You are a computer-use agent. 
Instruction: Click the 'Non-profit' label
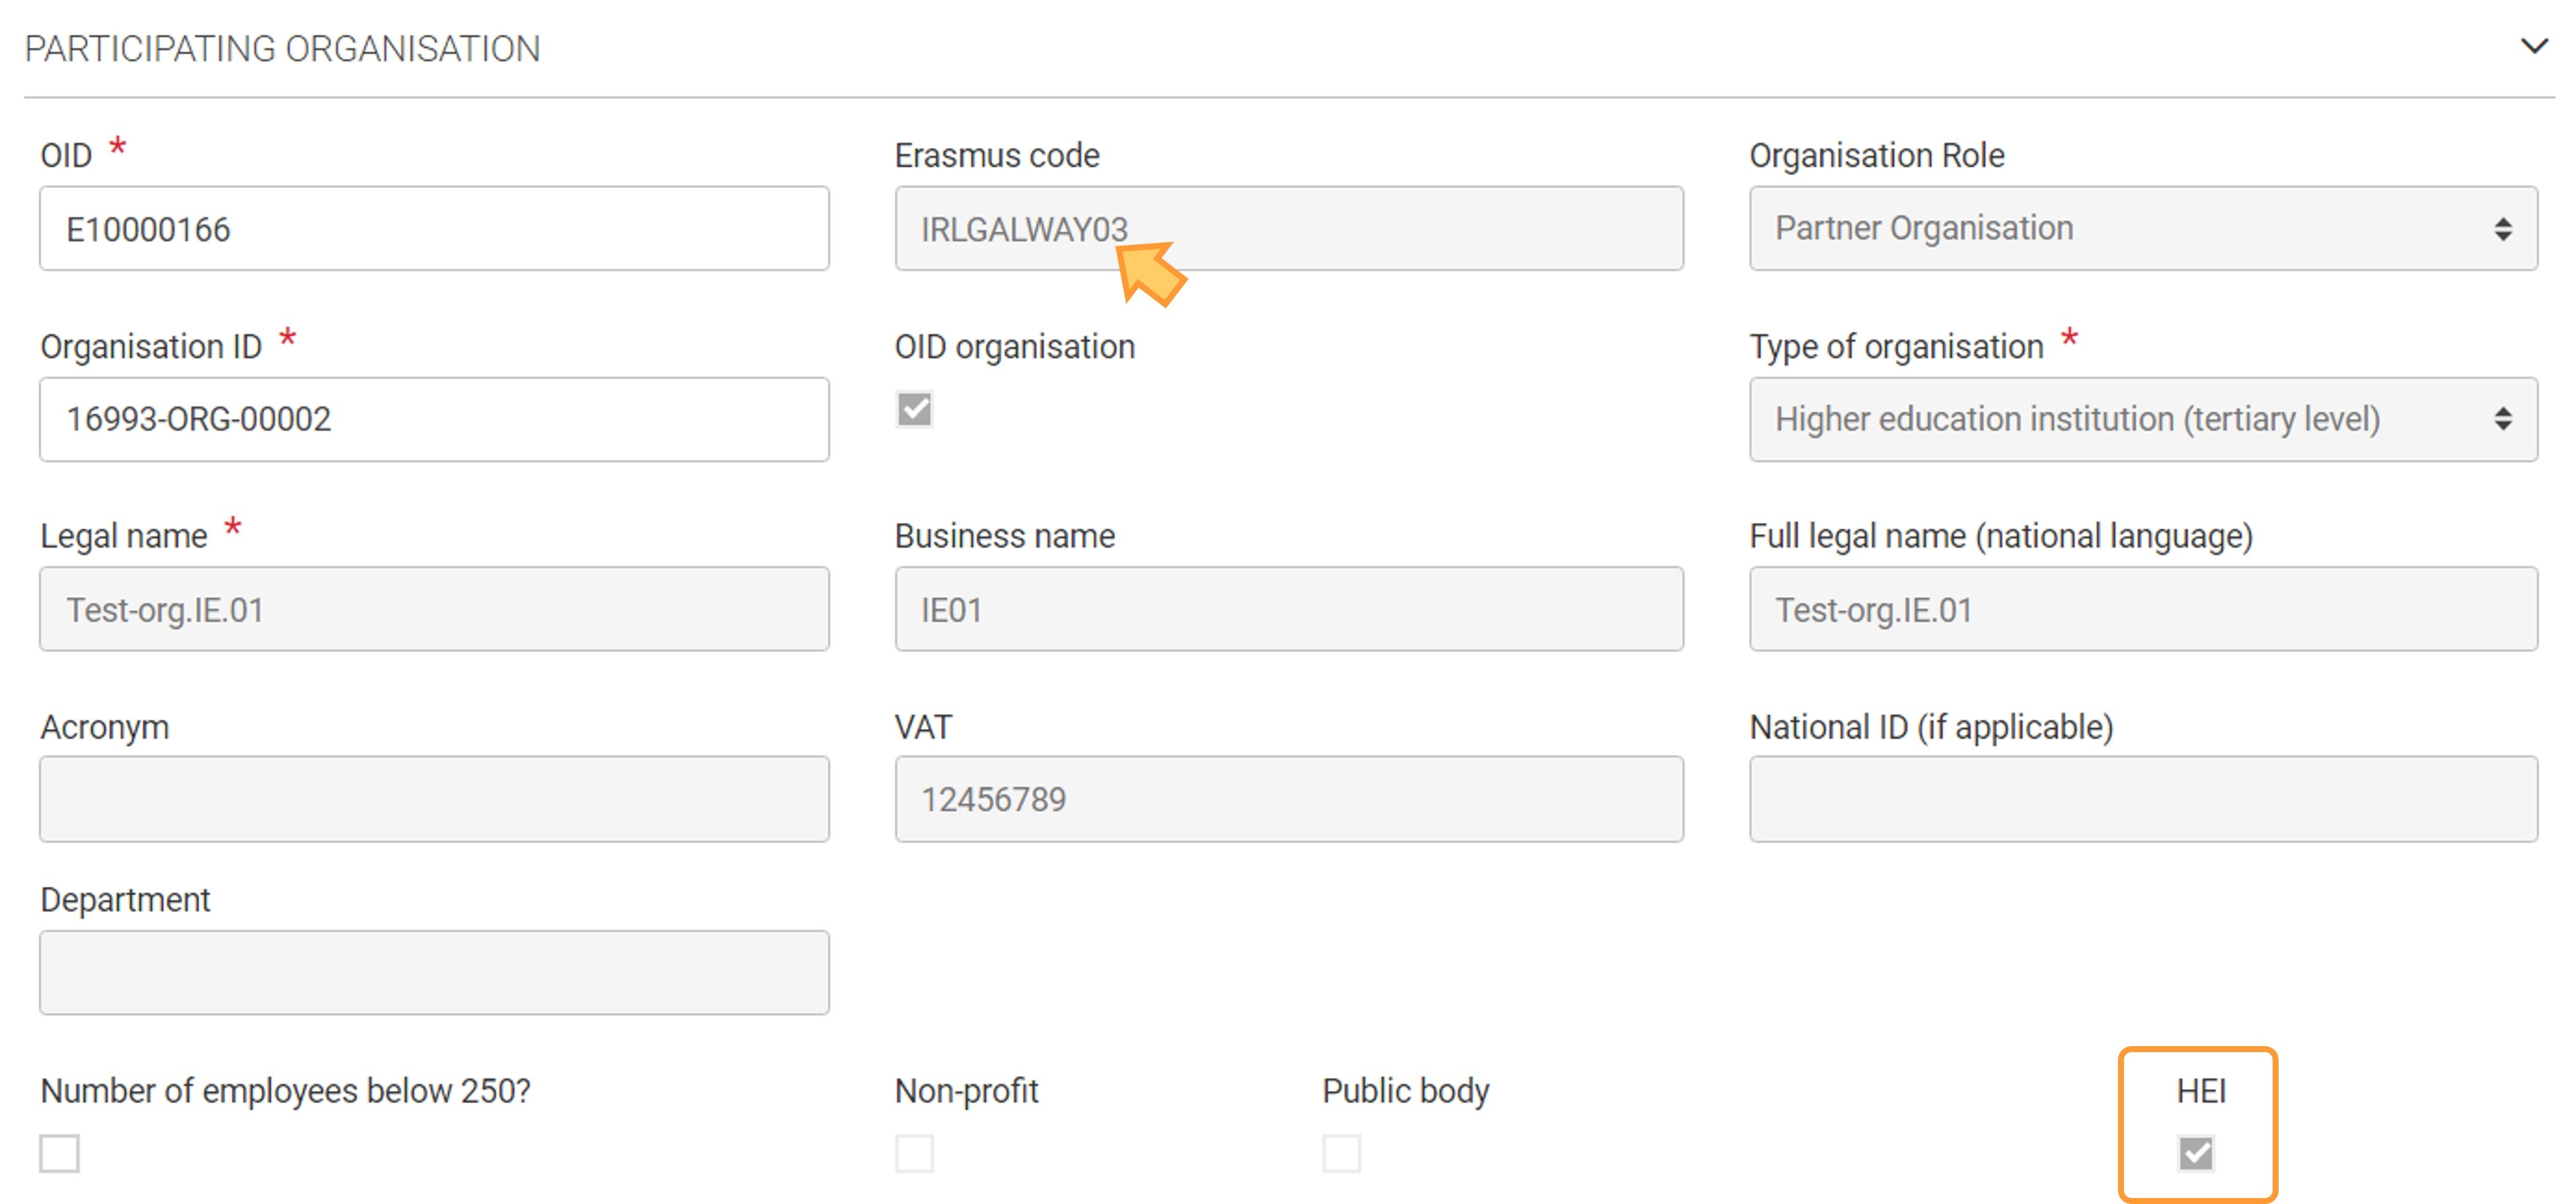(966, 1090)
